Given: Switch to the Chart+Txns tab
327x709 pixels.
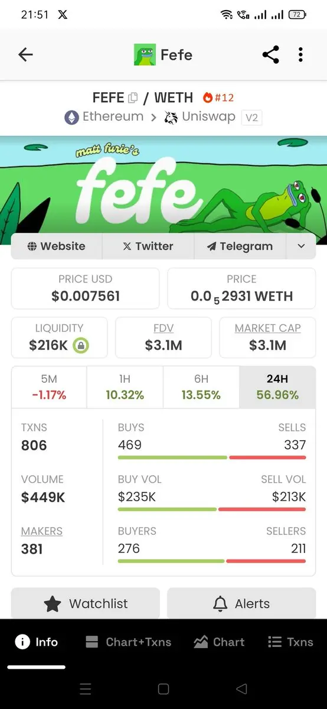Looking at the screenshot, I should 128,642.
